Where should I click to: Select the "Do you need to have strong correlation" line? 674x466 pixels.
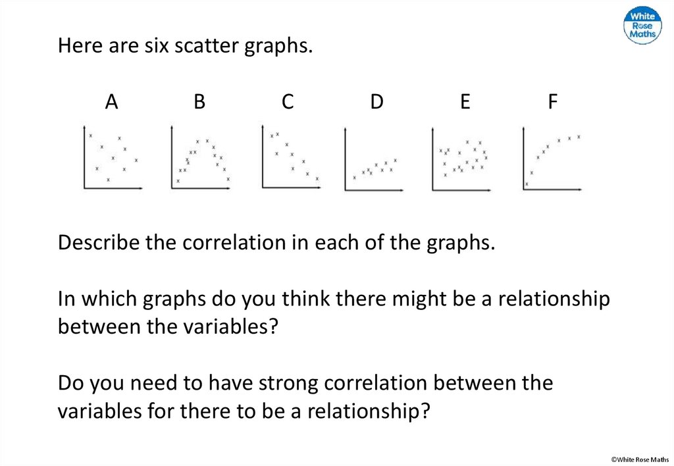[x=305, y=382]
